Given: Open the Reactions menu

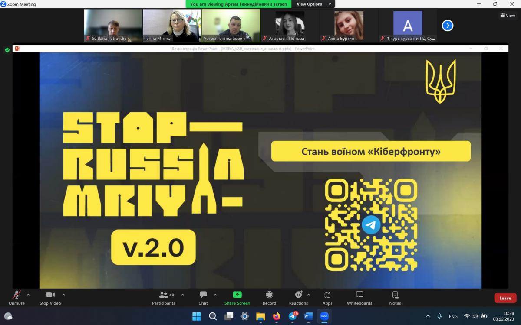Looking at the screenshot, I should point(298,297).
